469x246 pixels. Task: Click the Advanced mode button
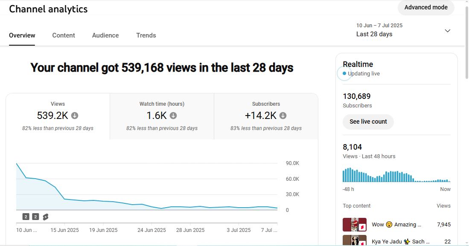click(425, 7)
